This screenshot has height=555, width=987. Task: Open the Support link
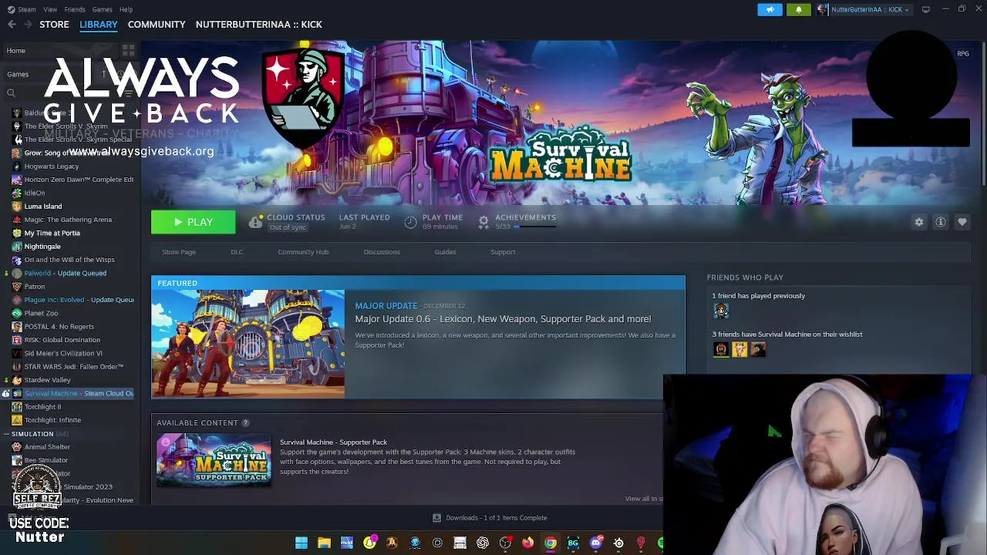pyautogui.click(x=503, y=252)
